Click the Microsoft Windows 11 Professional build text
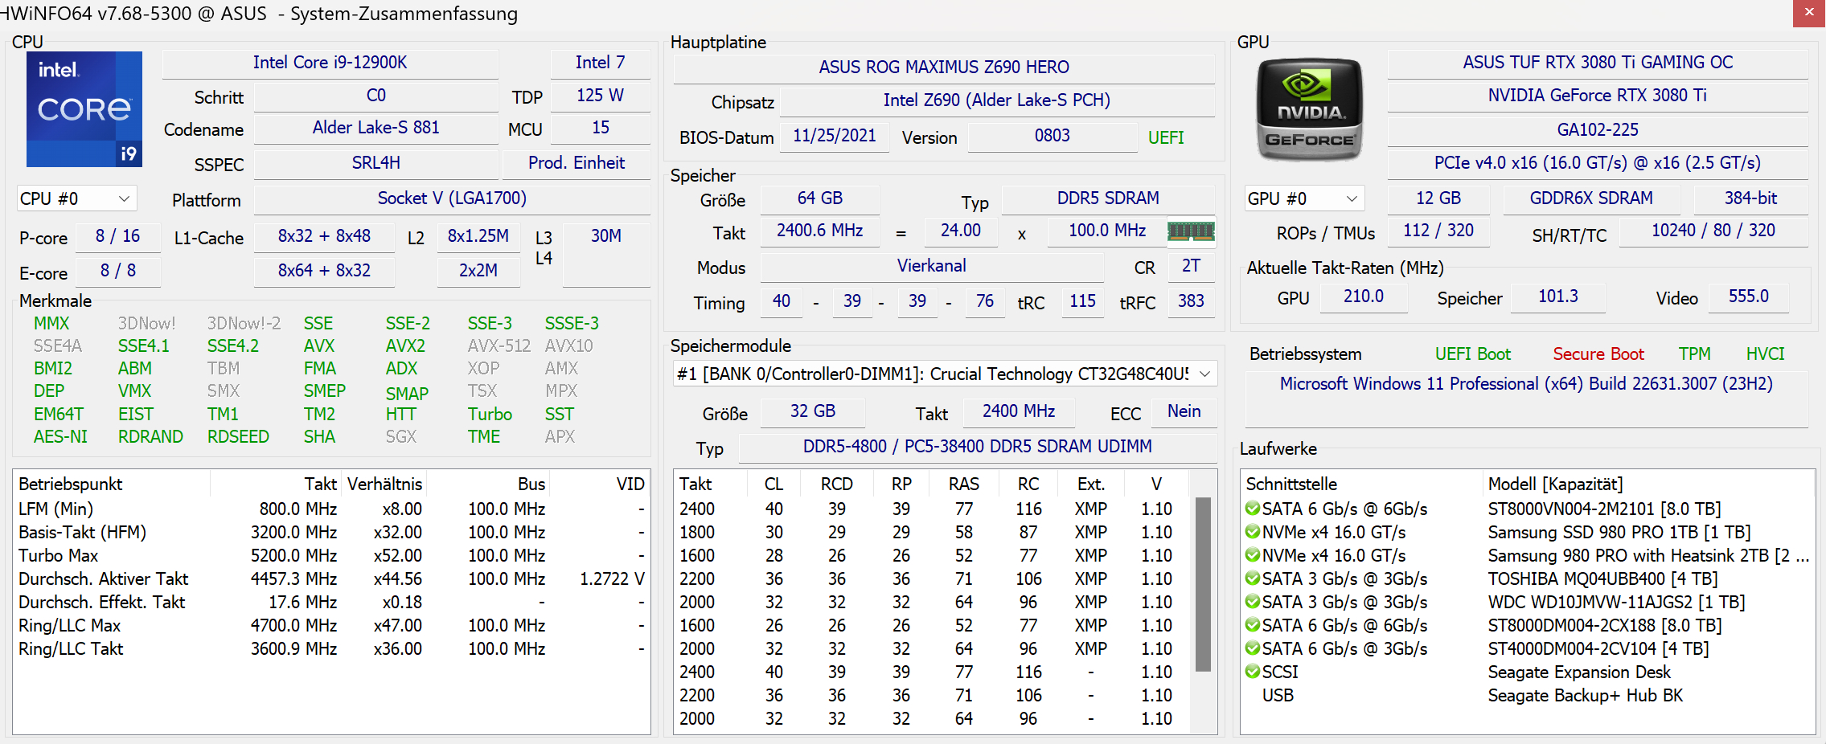The image size is (1826, 744). coord(1526,384)
